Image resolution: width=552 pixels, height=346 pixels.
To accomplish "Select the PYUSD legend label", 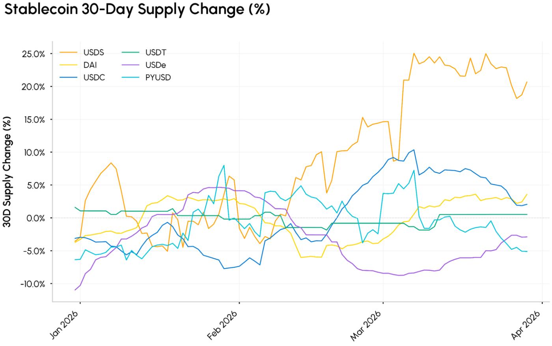I will [x=158, y=77].
